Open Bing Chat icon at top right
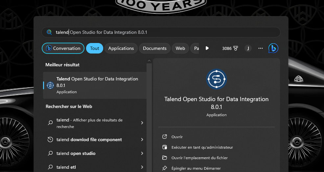The width and height of the screenshot is (324, 172). click(x=273, y=48)
